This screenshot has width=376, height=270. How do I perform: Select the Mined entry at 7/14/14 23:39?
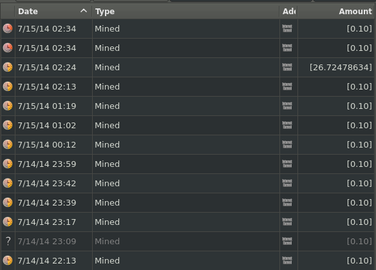coord(107,202)
